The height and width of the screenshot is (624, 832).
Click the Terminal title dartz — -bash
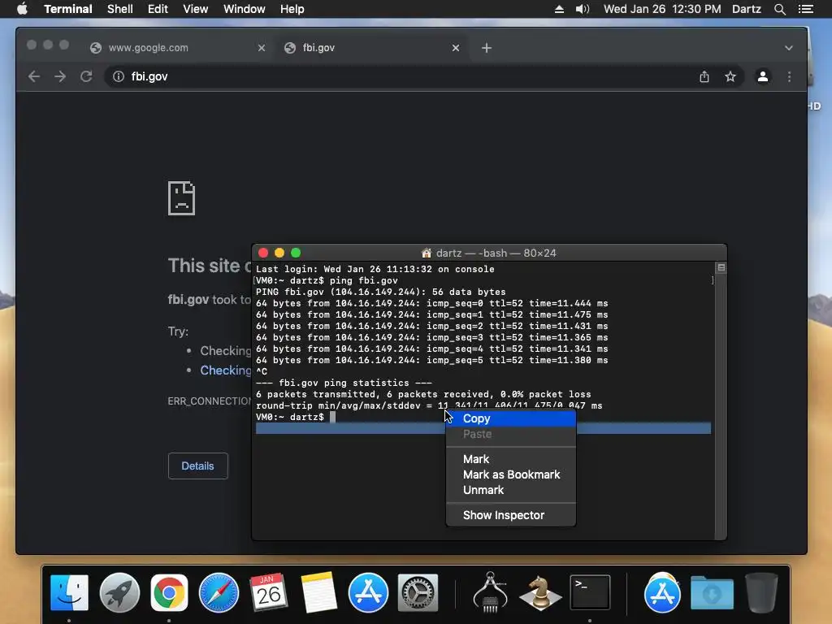point(488,253)
